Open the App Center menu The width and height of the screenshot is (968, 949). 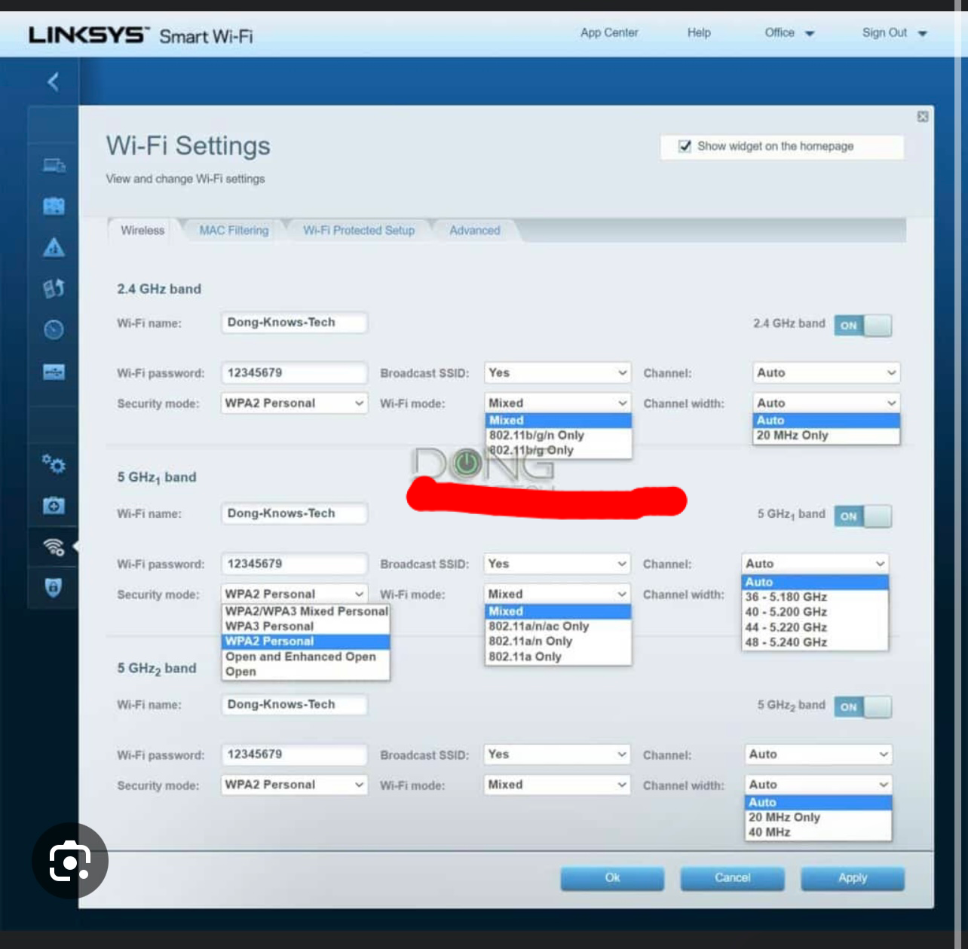click(x=609, y=32)
